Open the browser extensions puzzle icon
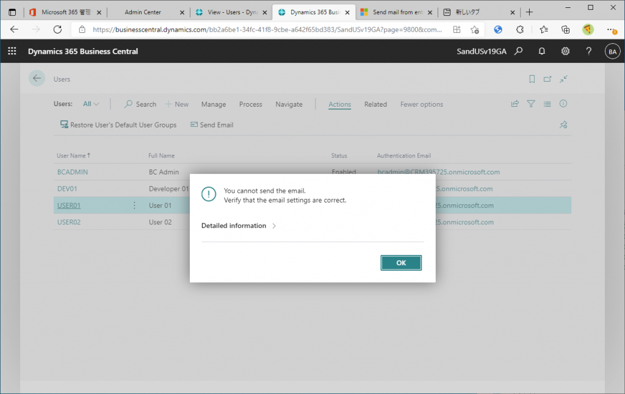Image resolution: width=625 pixels, height=394 pixels. 520,29
